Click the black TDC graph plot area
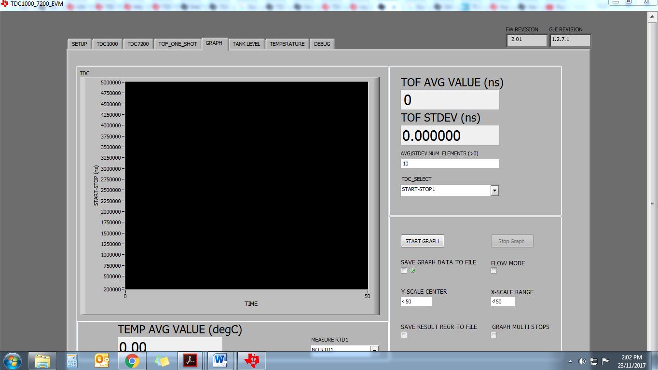This screenshot has width=658, height=370. point(247,186)
